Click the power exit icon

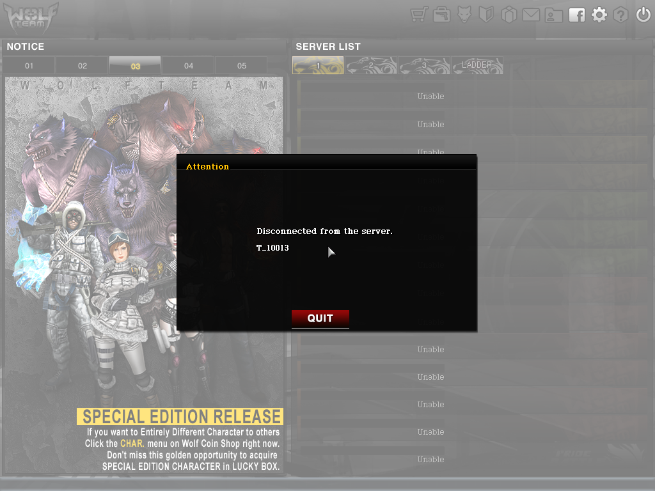point(643,15)
